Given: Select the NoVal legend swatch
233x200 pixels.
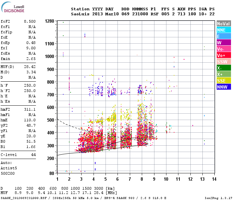Looking at the screenshot, I should pos(224,24).
